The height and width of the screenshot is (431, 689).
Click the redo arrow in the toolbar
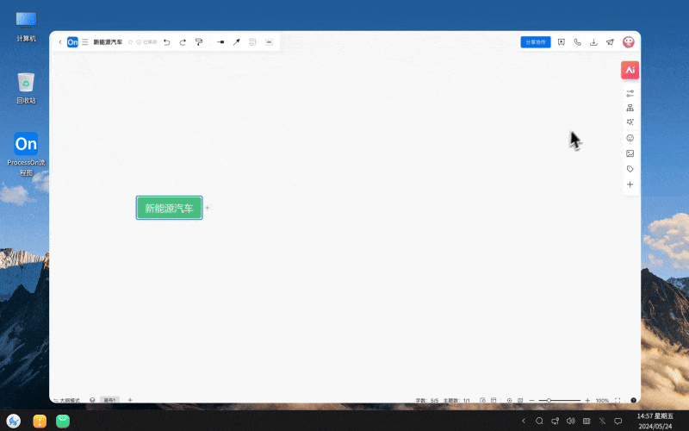click(183, 41)
